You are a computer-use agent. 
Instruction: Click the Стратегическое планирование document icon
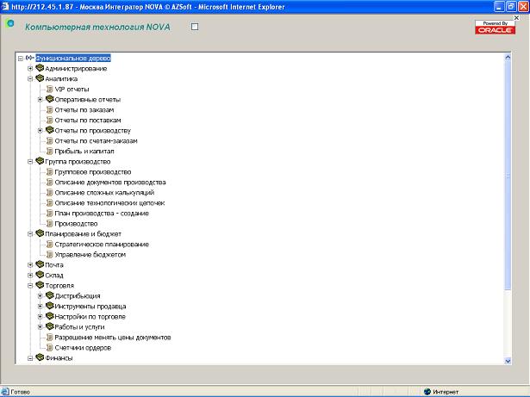[x=49, y=245]
